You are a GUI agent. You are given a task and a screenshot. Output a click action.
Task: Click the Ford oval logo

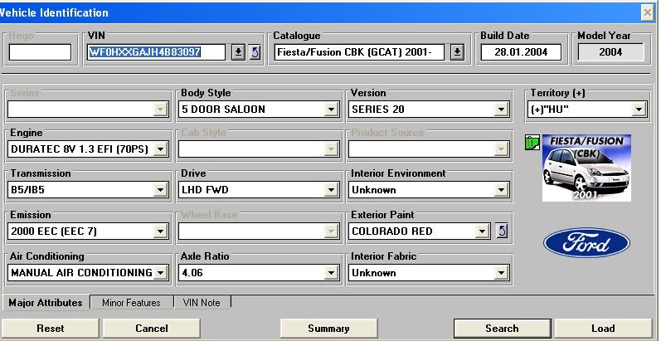tap(586, 243)
